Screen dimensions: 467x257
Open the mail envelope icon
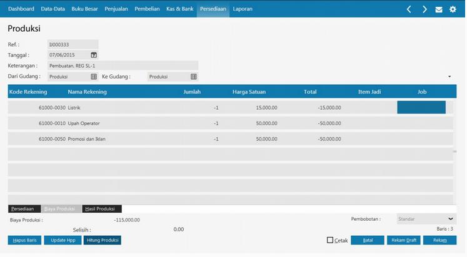(439, 9)
